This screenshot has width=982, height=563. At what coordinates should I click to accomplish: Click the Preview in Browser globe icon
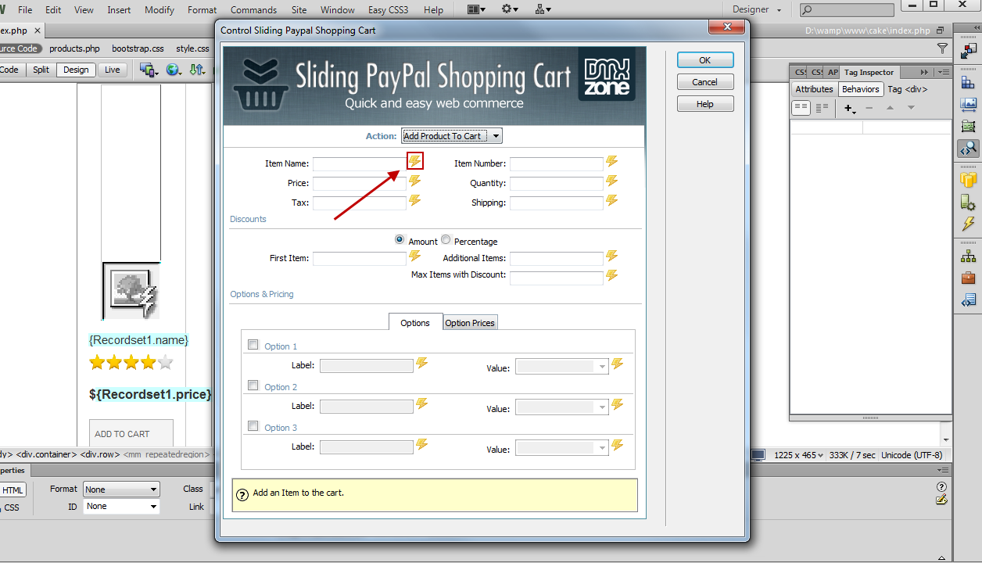pos(174,70)
